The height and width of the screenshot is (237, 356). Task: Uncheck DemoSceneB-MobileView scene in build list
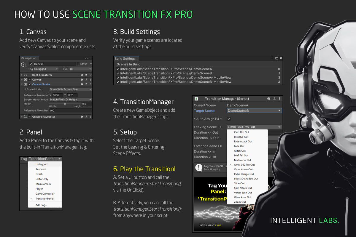tap(118, 82)
